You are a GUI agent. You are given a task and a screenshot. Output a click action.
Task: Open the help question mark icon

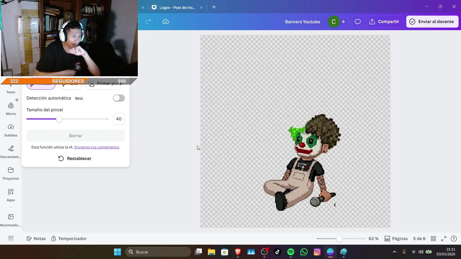point(454,238)
